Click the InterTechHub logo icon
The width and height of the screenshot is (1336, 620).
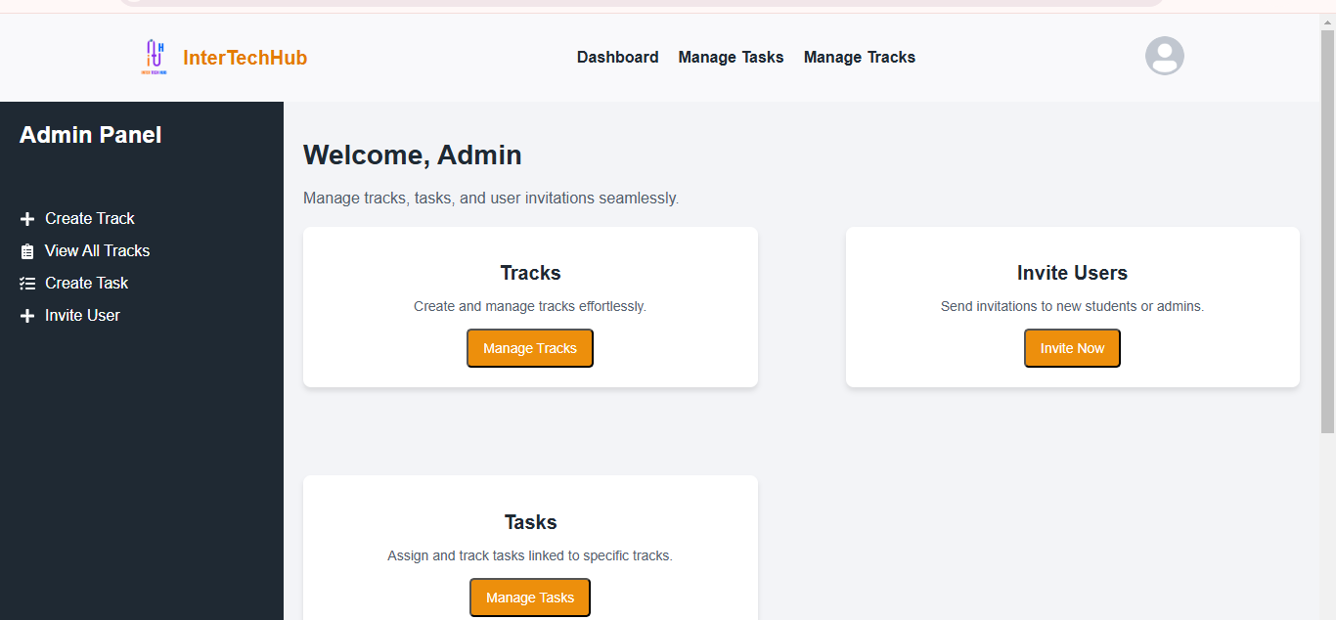[x=155, y=58]
